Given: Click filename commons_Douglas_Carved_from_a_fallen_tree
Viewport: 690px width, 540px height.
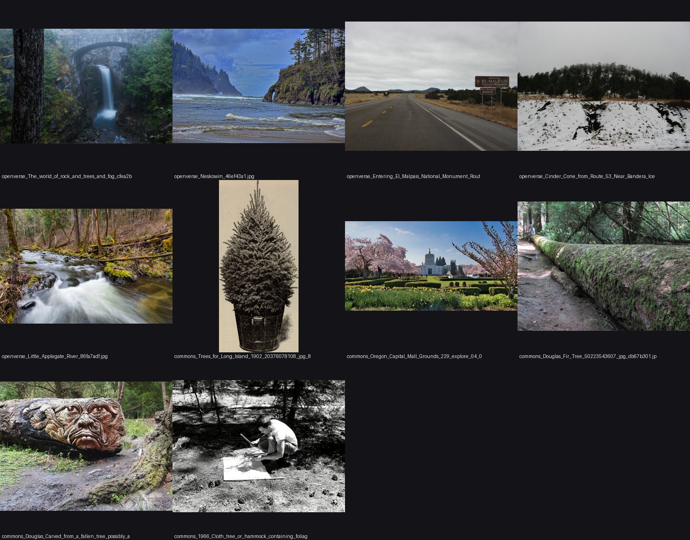Looking at the screenshot, I should pos(66,536).
